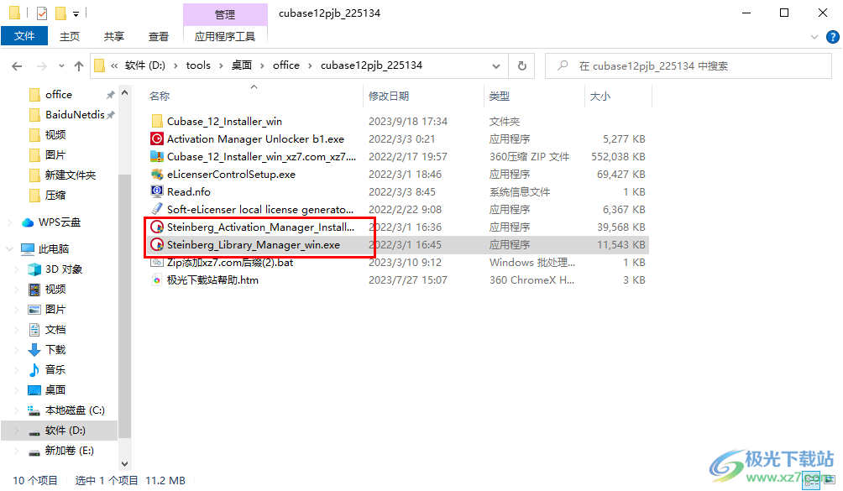Select Soft-eLicenser local license generator icon
The image size is (843, 491).
[157, 210]
